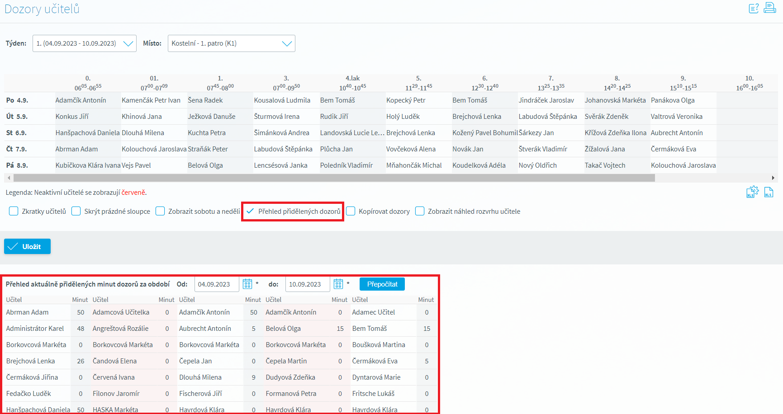Check Zobrazit náhled rozvrhu učitele
The height and width of the screenshot is (414, 783).
coord(420,211)
